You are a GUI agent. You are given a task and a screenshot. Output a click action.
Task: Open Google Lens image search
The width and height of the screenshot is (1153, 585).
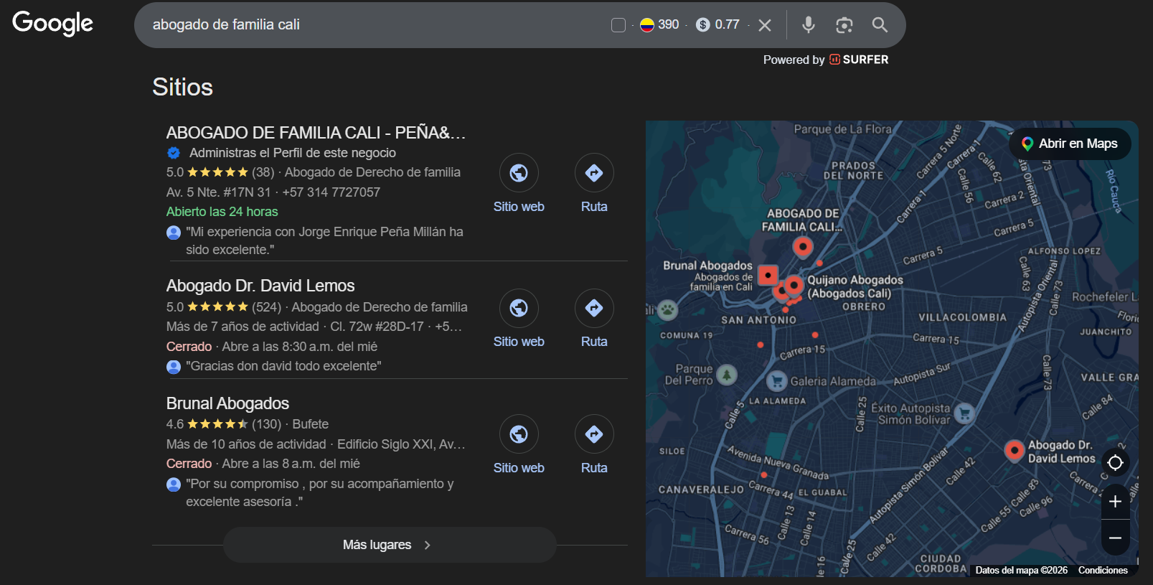pos(844,25)
